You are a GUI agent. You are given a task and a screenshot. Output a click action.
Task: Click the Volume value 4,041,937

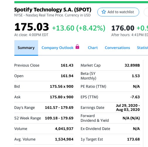click(x=64, y=129)
